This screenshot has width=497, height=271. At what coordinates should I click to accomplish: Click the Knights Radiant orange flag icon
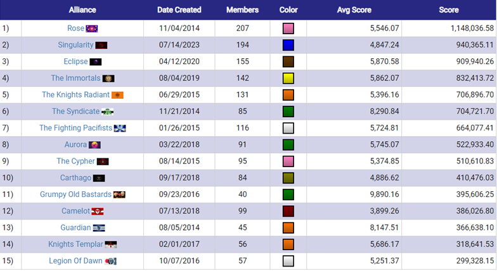[117, 95]
